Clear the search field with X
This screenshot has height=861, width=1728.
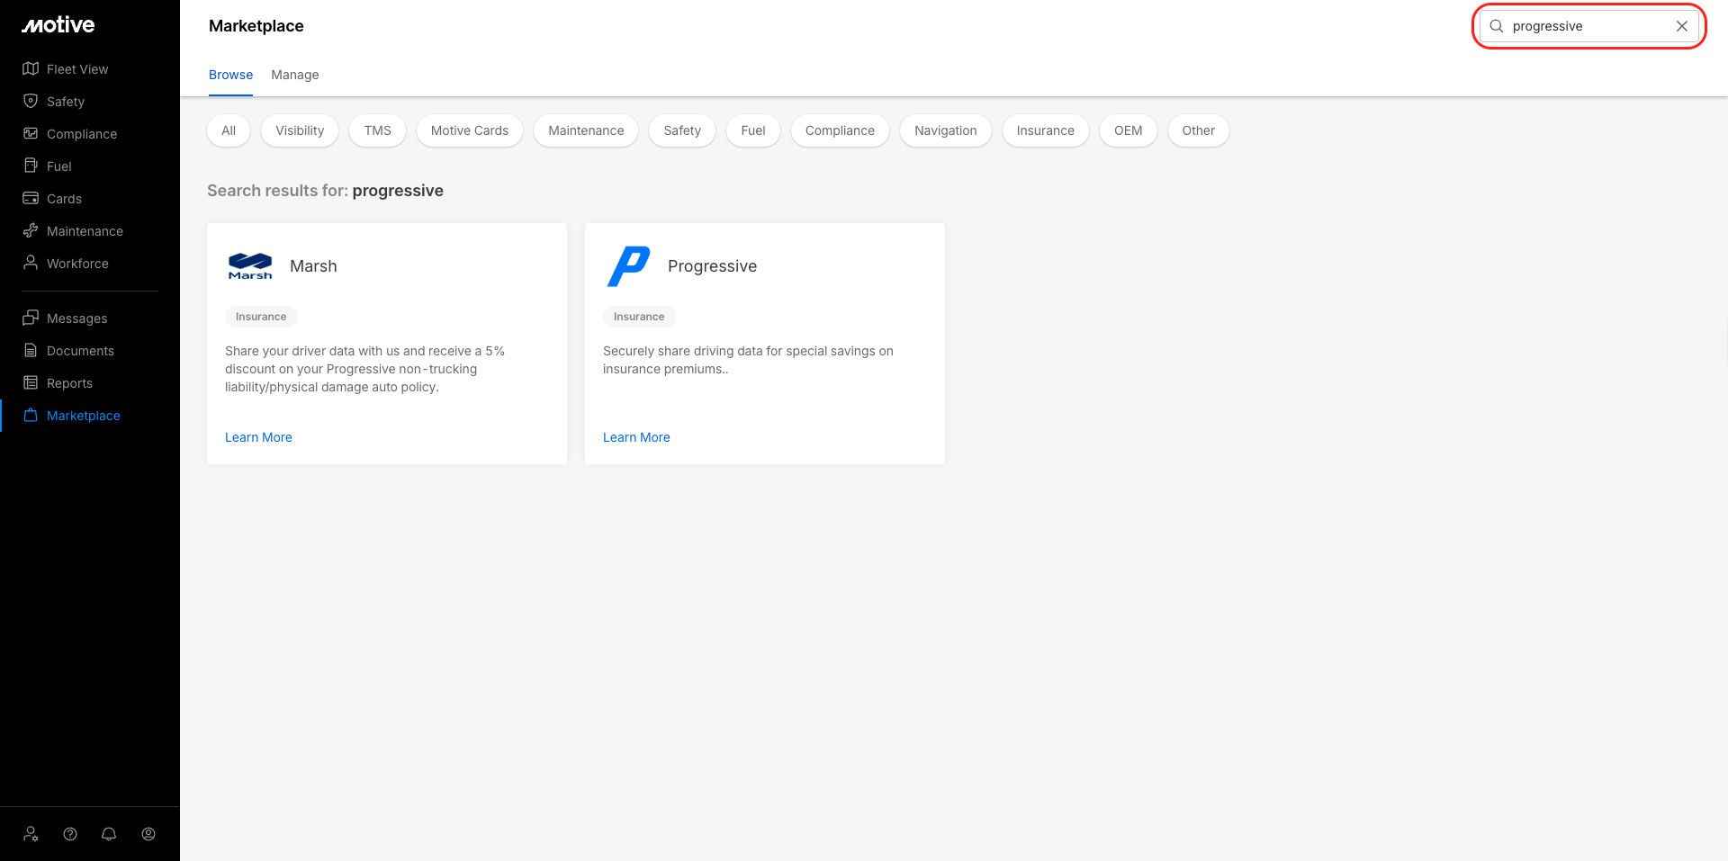coord(1681,26)
